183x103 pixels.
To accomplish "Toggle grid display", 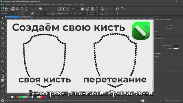I will [x=92, y=9].
